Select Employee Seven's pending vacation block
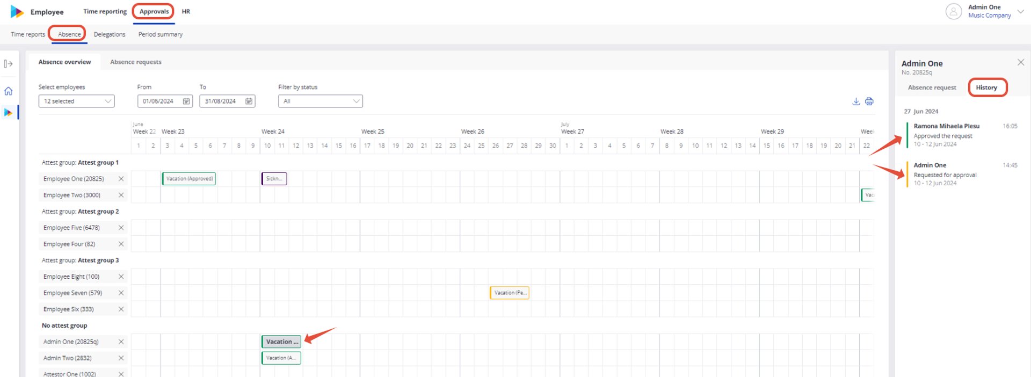Image resolution: width=1031 pixels, height=377 pixels. tap(509, 293)
